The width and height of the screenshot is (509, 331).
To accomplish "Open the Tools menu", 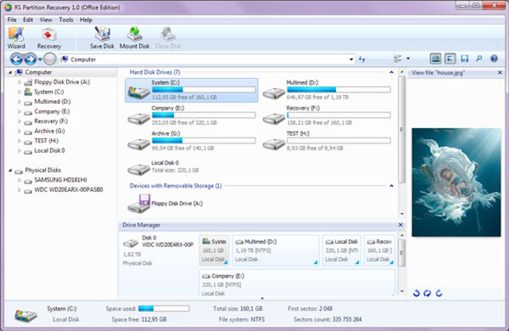I will pyautogui.click(x=66, y=20).
